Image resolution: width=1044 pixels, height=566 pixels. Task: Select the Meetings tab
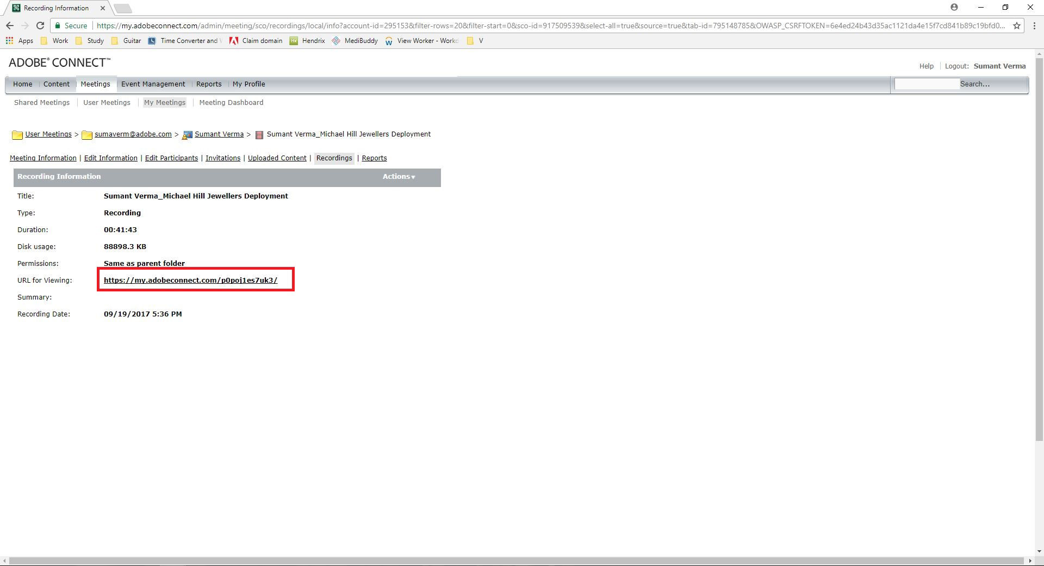coord(95,84)
